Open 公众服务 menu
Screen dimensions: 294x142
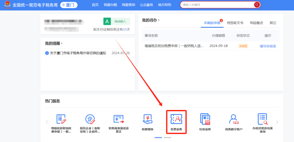(146, 5)
